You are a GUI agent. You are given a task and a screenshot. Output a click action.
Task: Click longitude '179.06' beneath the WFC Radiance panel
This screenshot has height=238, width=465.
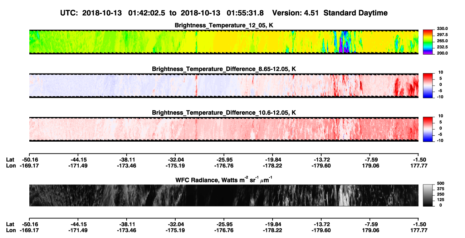(370, 230)
